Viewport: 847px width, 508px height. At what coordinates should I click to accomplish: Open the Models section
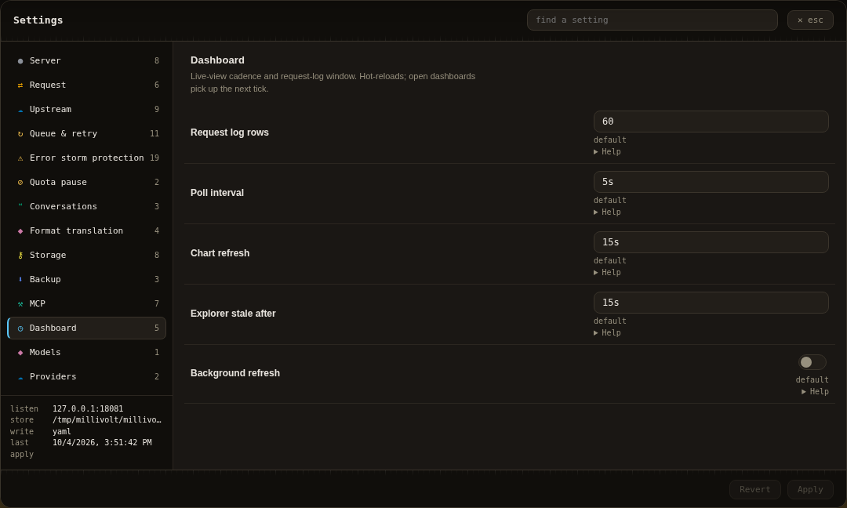(x=86, y=353)
